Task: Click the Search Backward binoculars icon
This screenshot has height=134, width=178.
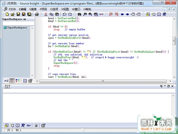Action: [x=85, y=14]
